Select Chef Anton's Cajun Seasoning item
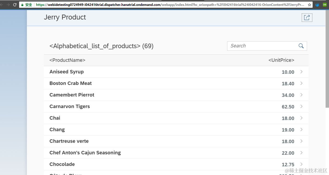The width and height of the screenshot is (329, 175). [85, 153]
